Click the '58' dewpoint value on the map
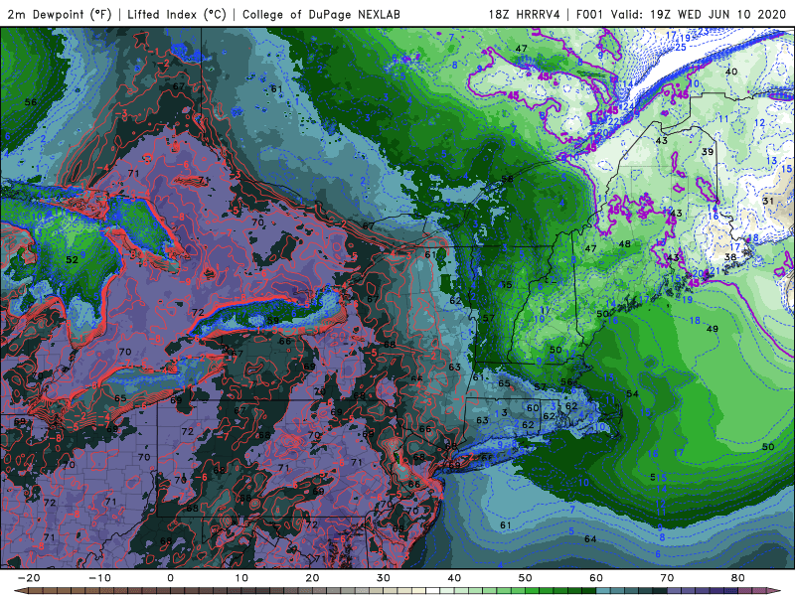 pos(507,179)
